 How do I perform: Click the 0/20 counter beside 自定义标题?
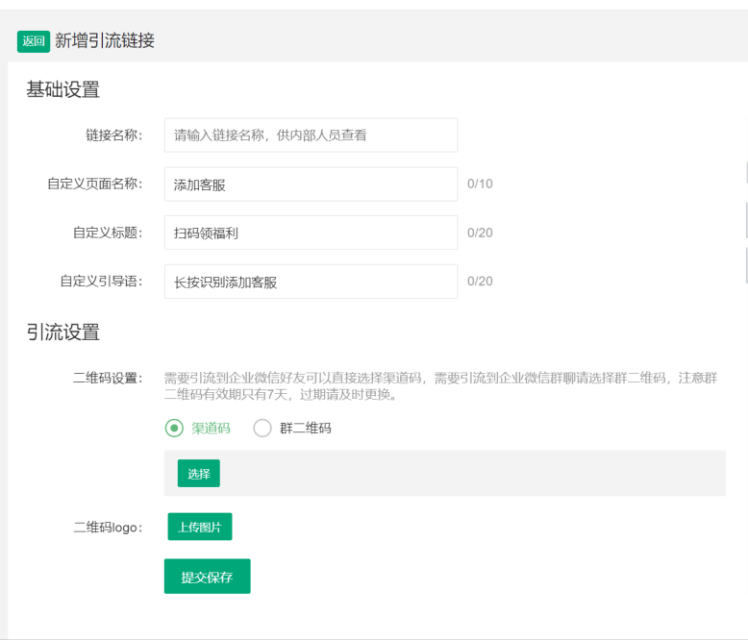(480, 233)
